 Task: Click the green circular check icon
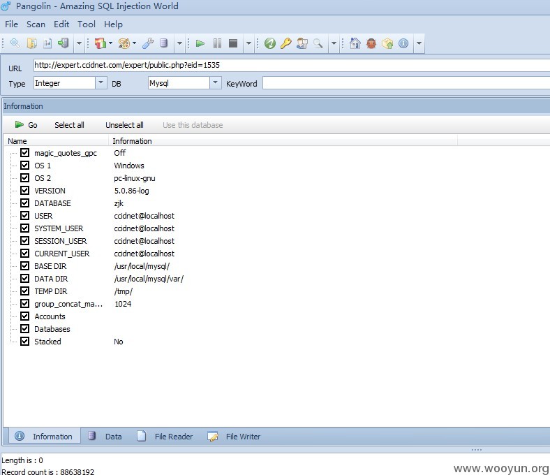click(x=269, y=43)
